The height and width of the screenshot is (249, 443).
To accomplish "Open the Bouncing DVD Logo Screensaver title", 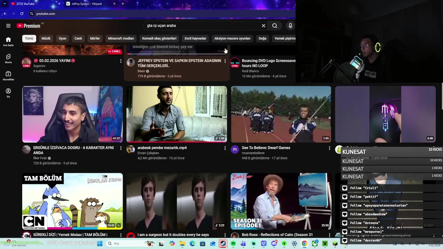I will point(269,63).
